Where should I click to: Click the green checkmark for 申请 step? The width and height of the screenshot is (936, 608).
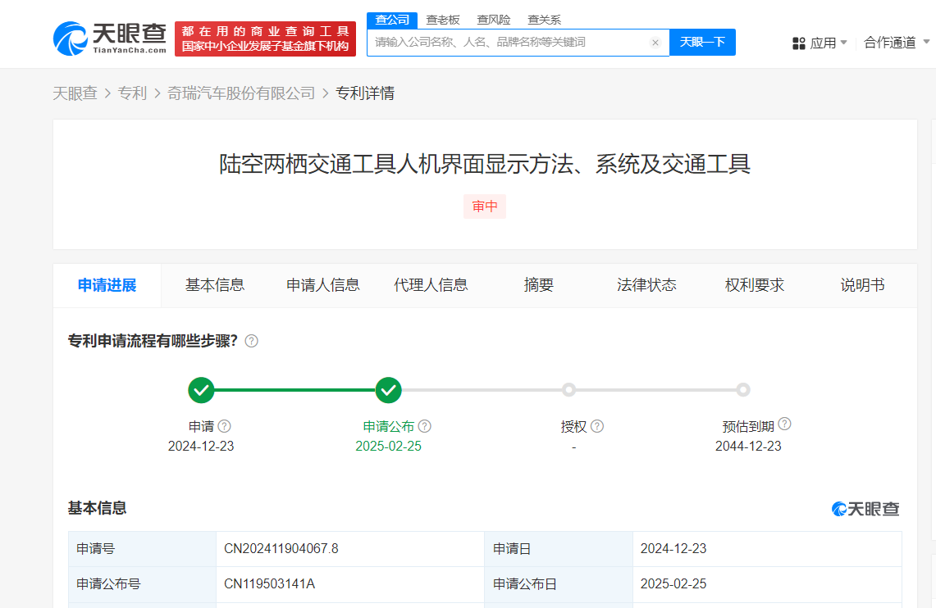201,390
